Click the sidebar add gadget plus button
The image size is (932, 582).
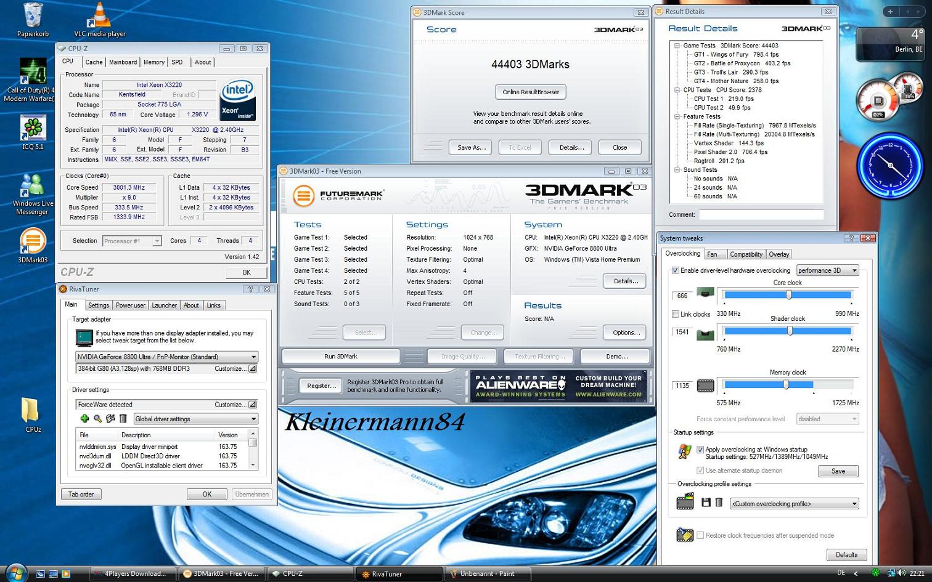[890, 11]
